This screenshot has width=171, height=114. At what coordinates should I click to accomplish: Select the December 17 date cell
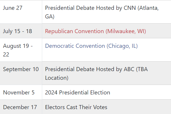pyautogui.click(x=21, y=107)
